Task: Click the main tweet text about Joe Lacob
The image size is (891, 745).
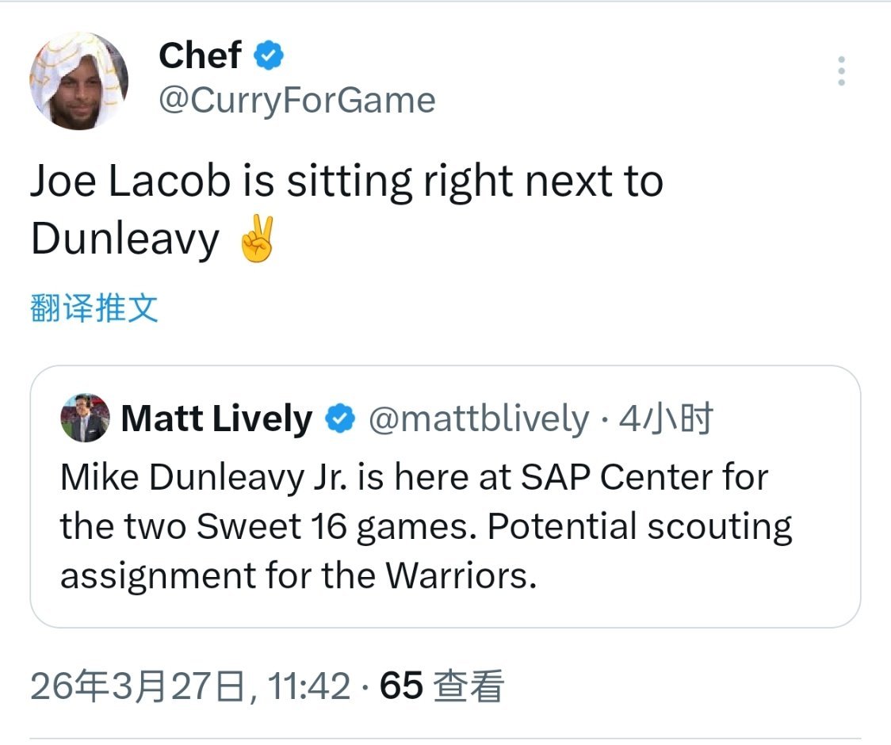Action: [x=346, y=182]
